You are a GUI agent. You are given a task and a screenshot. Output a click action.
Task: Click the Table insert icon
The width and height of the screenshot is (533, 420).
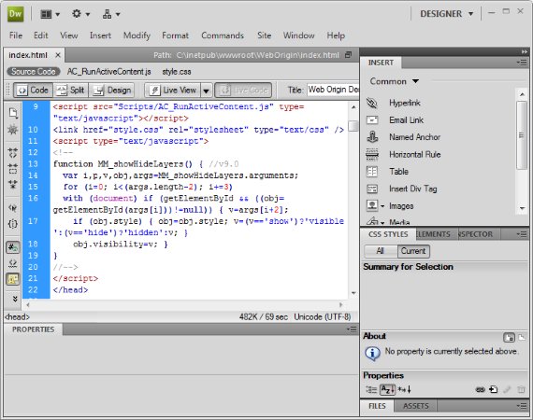[x=372, y=172]
